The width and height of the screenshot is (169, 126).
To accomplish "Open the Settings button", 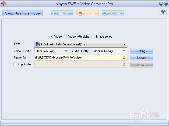I will tap(142, 51).
